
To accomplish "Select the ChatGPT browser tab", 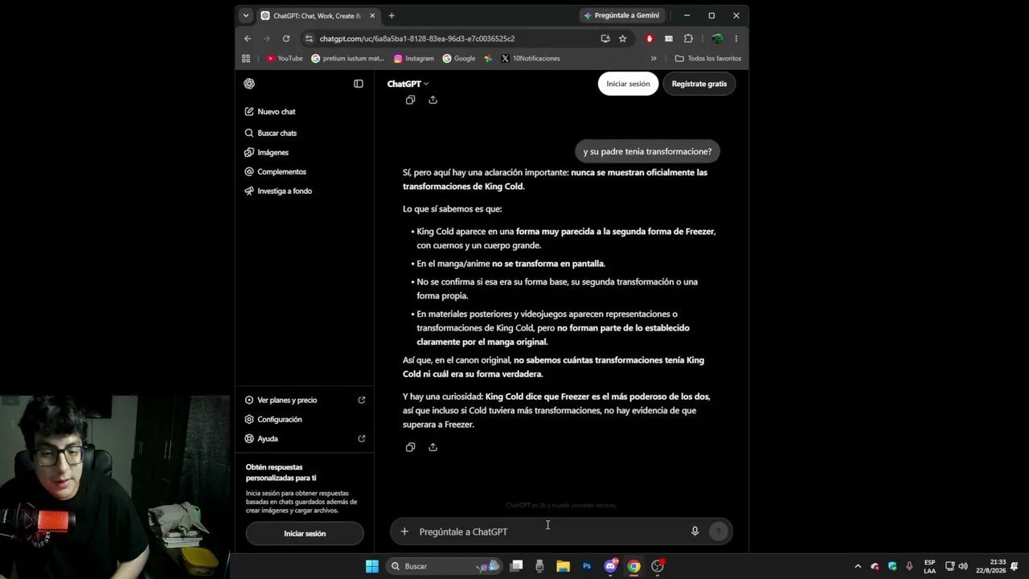I will coord(318,15).
